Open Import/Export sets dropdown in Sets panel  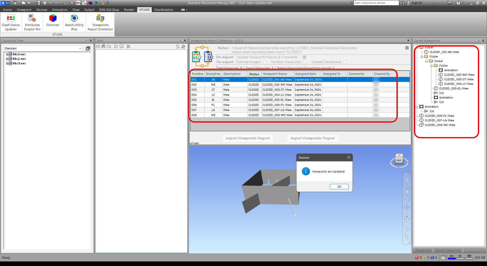(184, 46)
